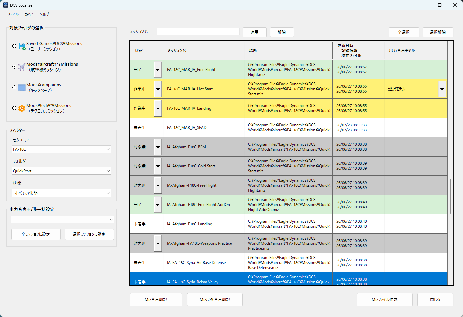This screenshot has width=463, height=317.
Task: Open 選択モデル voice model dropdown arrow
Action: [442, 89]
